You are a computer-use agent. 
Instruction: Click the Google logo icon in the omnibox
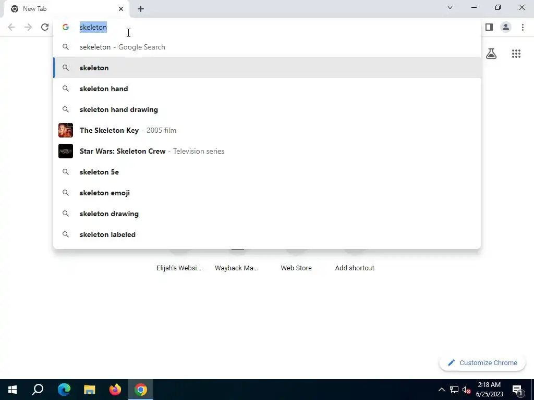tap(65, 27)
